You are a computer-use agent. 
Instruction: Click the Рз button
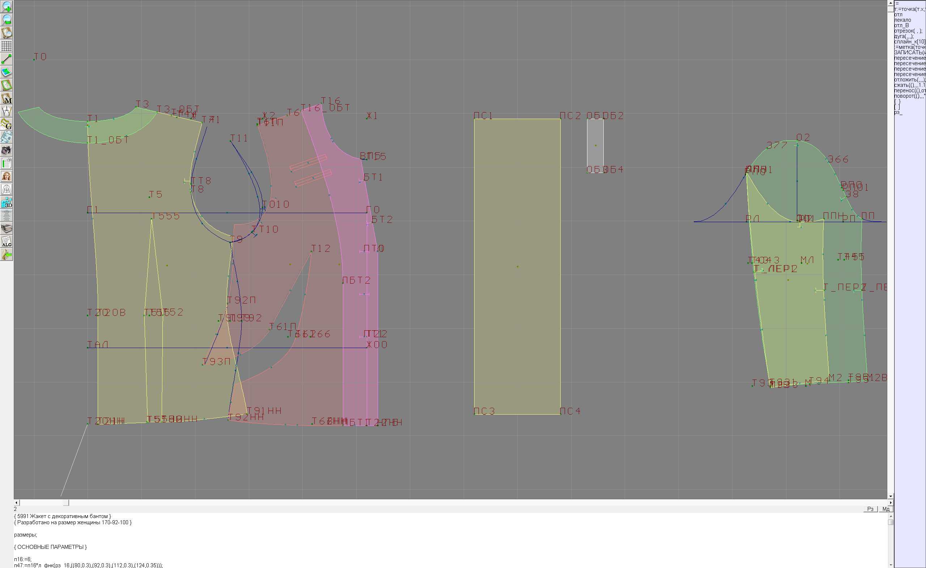coord(870,509)
